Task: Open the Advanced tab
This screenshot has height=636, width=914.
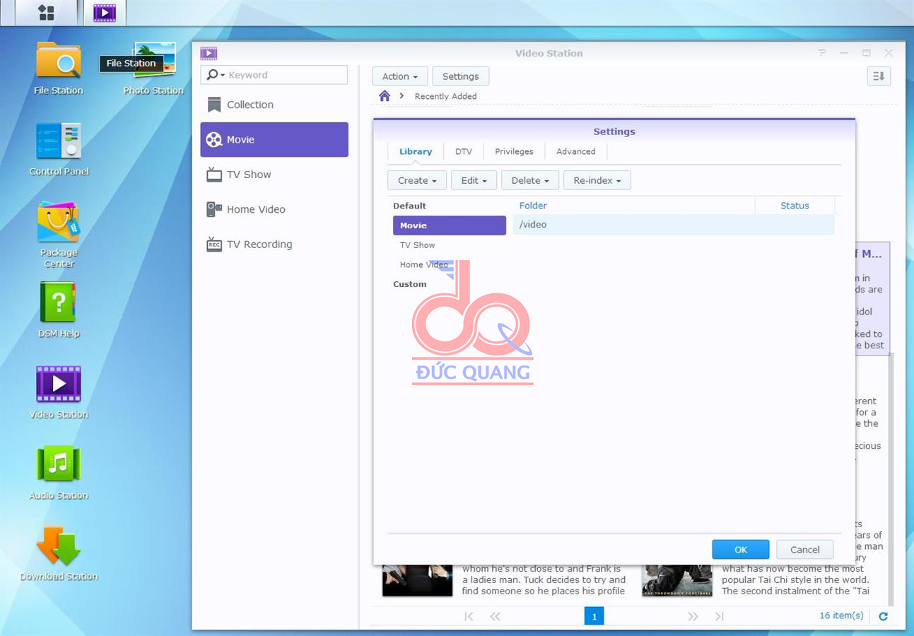Action: 575,151
